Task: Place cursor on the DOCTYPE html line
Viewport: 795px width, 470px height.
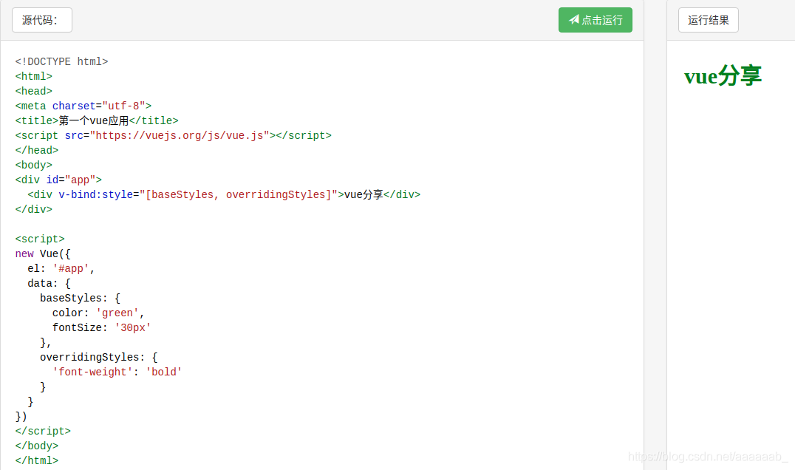Action: coord(61,61)
